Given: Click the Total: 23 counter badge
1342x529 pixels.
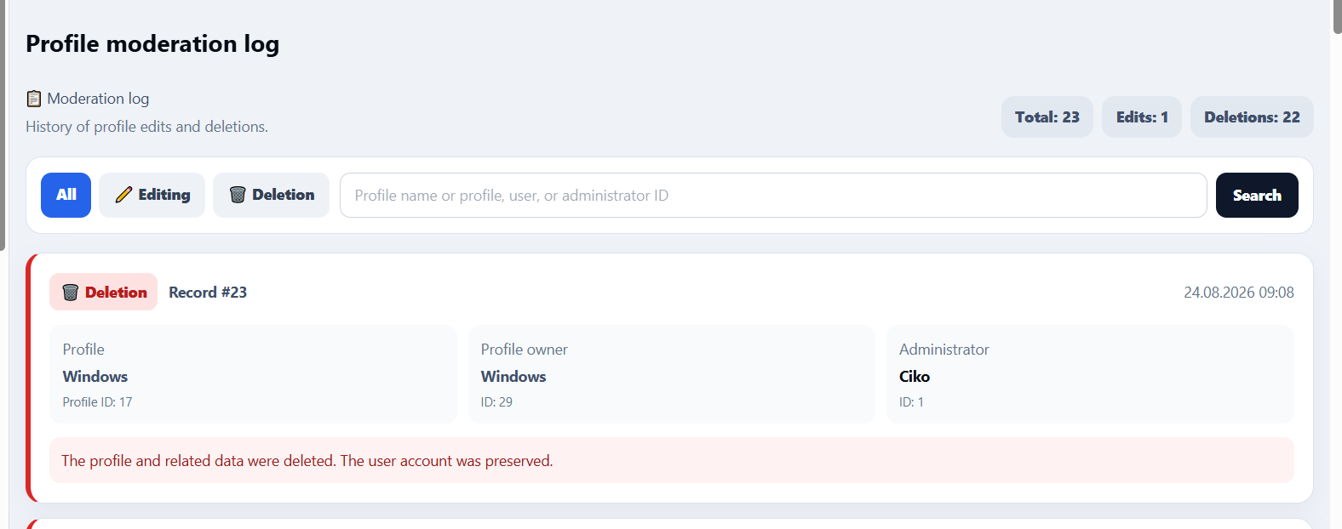Looking at the screenshot, I should click(1047, 117).
